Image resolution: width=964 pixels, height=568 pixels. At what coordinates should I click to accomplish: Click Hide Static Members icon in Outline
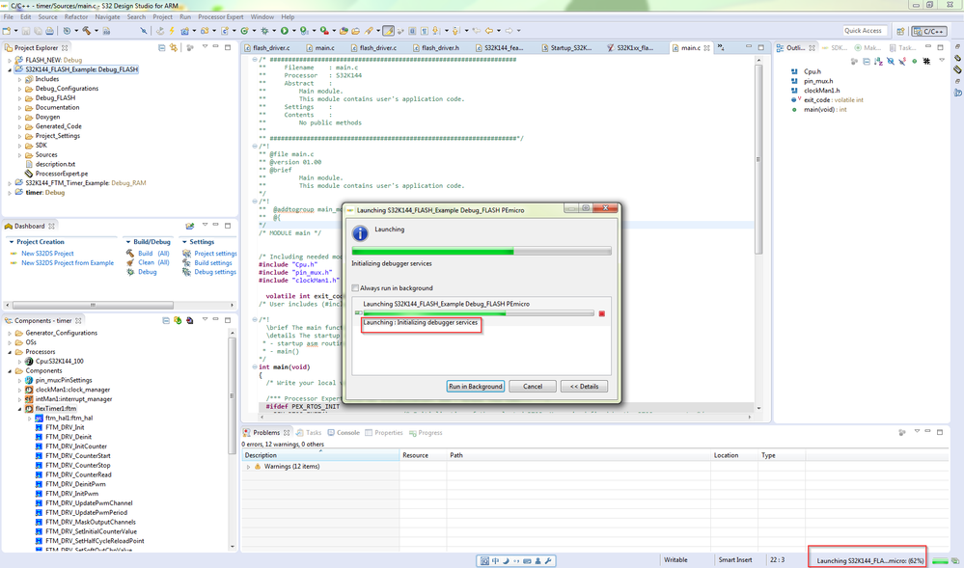902,61
